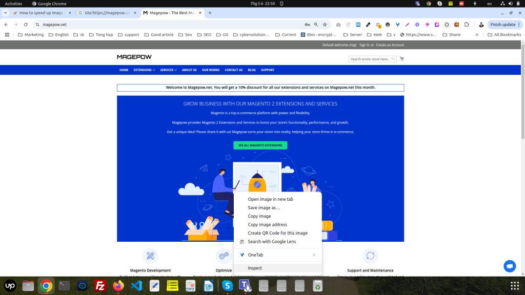Go to the HOME nav link

click(124, 70)
